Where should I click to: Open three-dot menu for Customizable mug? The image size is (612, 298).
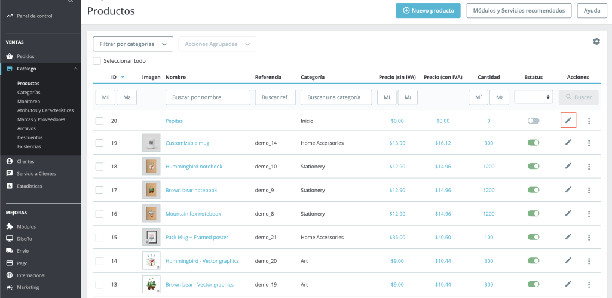click(x=589, y=143)
